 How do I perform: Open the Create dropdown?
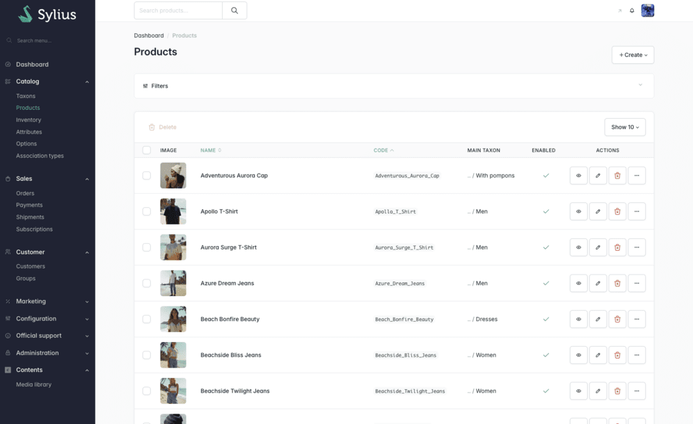633,55
